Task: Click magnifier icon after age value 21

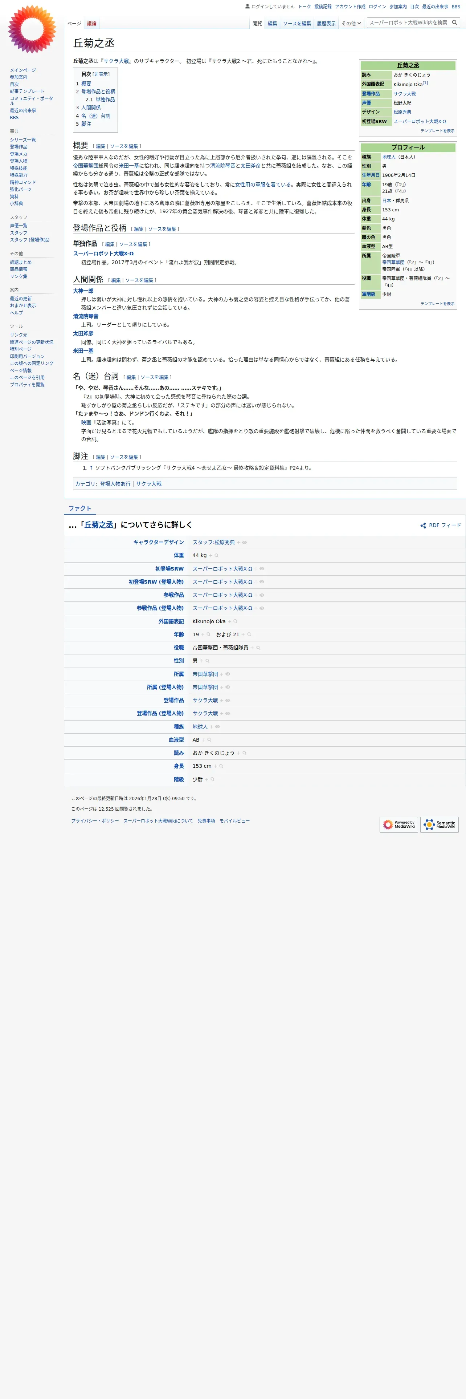Action: tap(249, 634)
